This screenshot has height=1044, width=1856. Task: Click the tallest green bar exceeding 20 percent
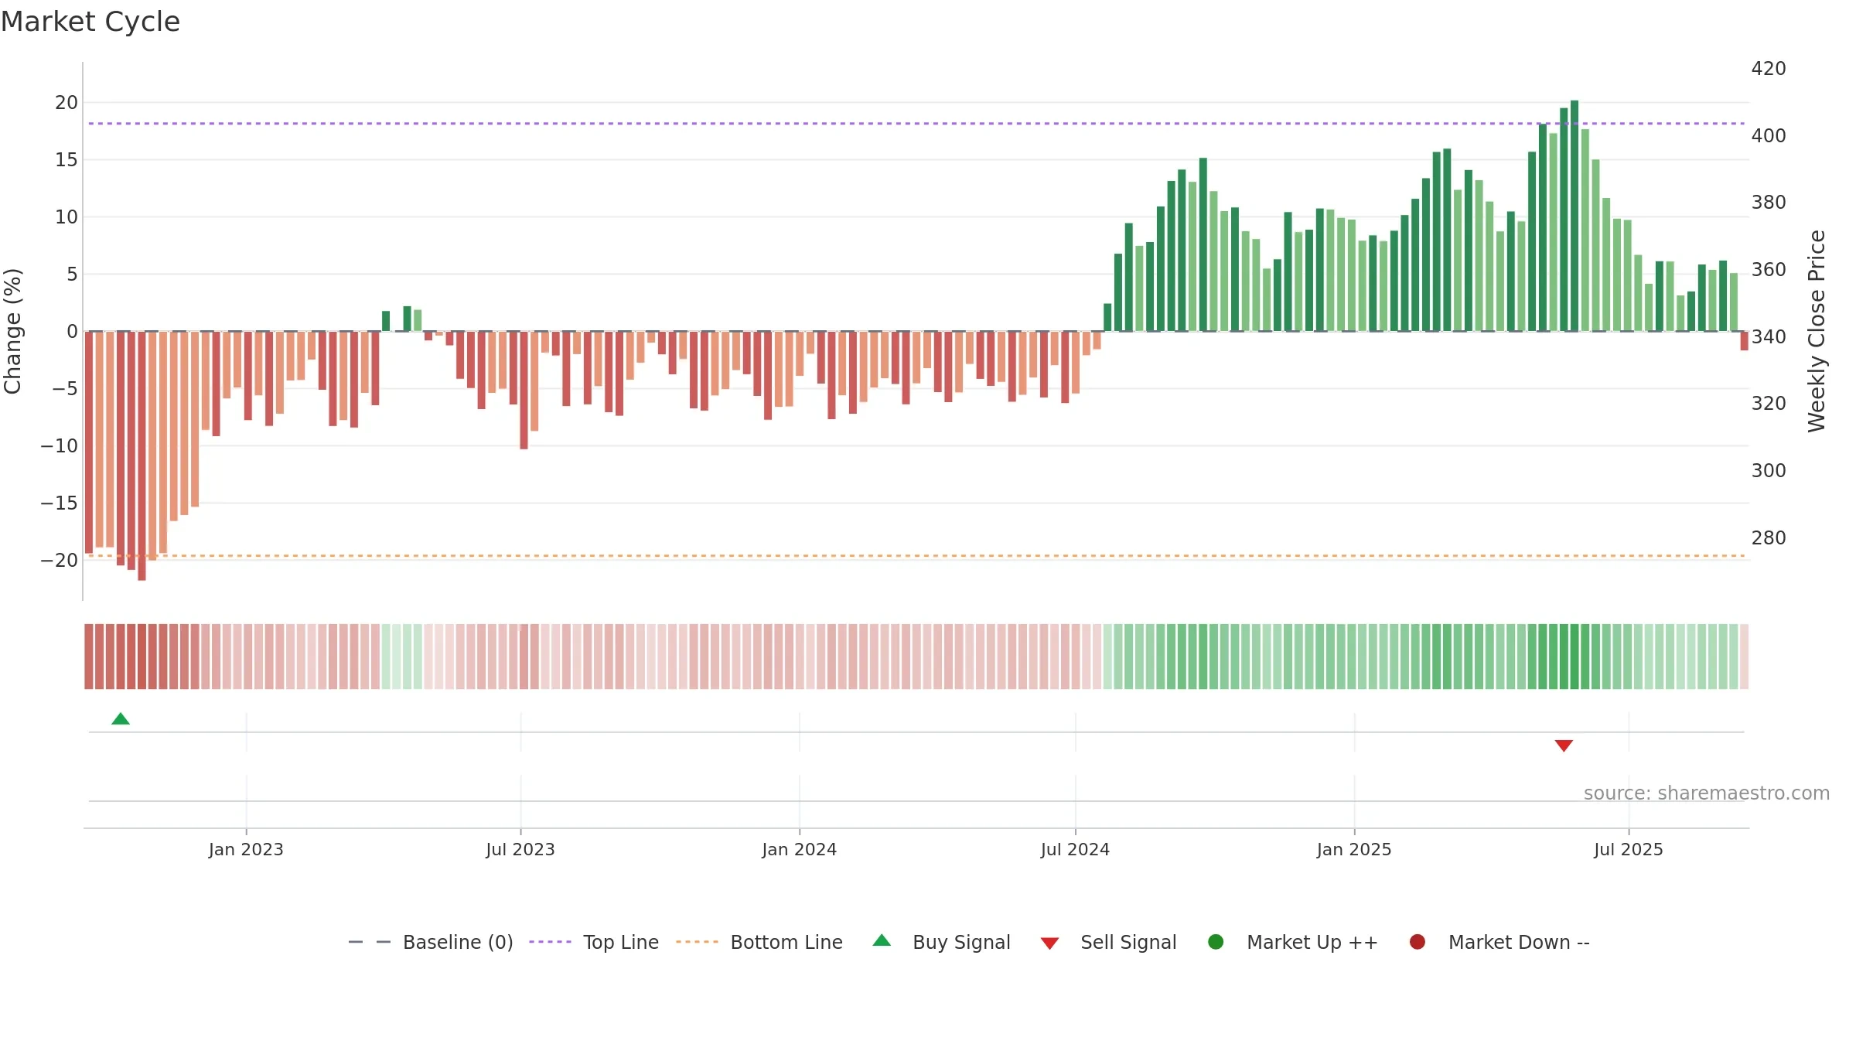(1575, 216)
